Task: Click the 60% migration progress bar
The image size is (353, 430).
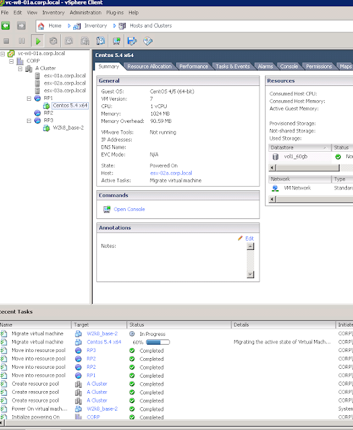Action: coord(158,342)
